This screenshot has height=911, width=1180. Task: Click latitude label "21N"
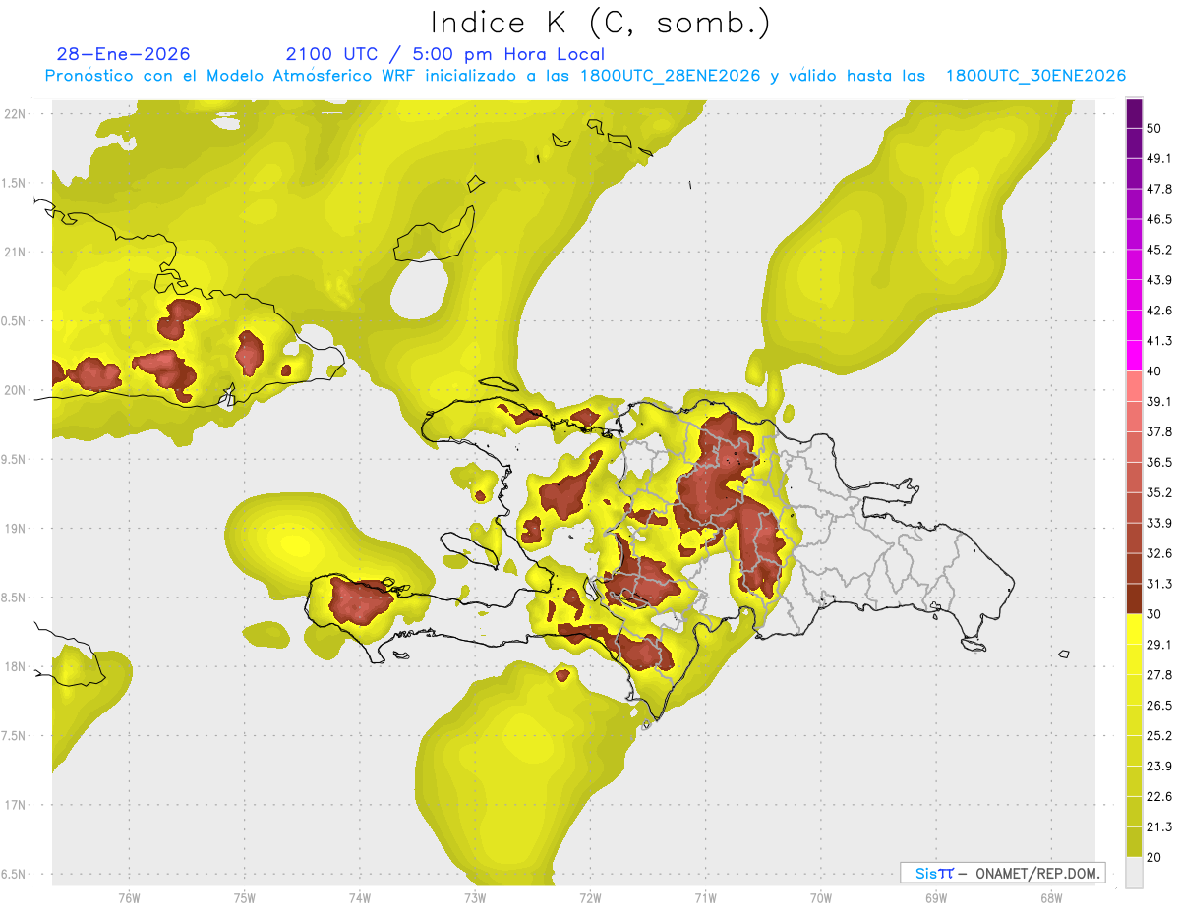tap(15, 252)
